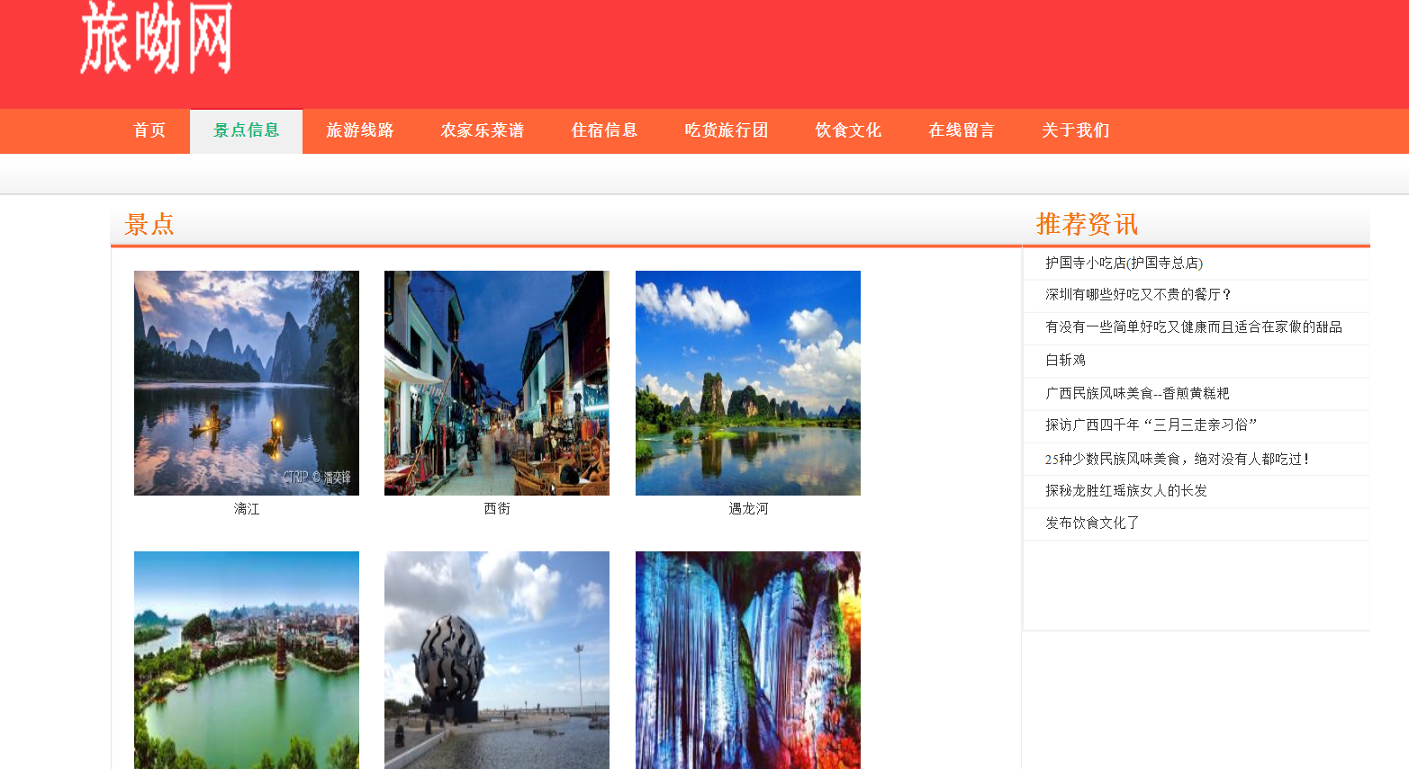Visit the 饮食文化 section
The height and width of the screenshot is (769, 1409).
[848, 130]
